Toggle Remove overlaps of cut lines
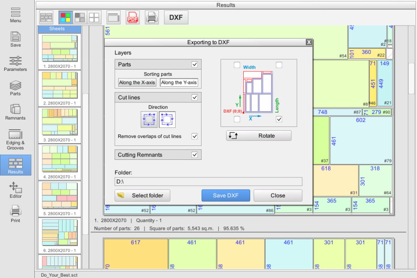Viewport: 417px width, 278px height. click(x=195, y=136)
